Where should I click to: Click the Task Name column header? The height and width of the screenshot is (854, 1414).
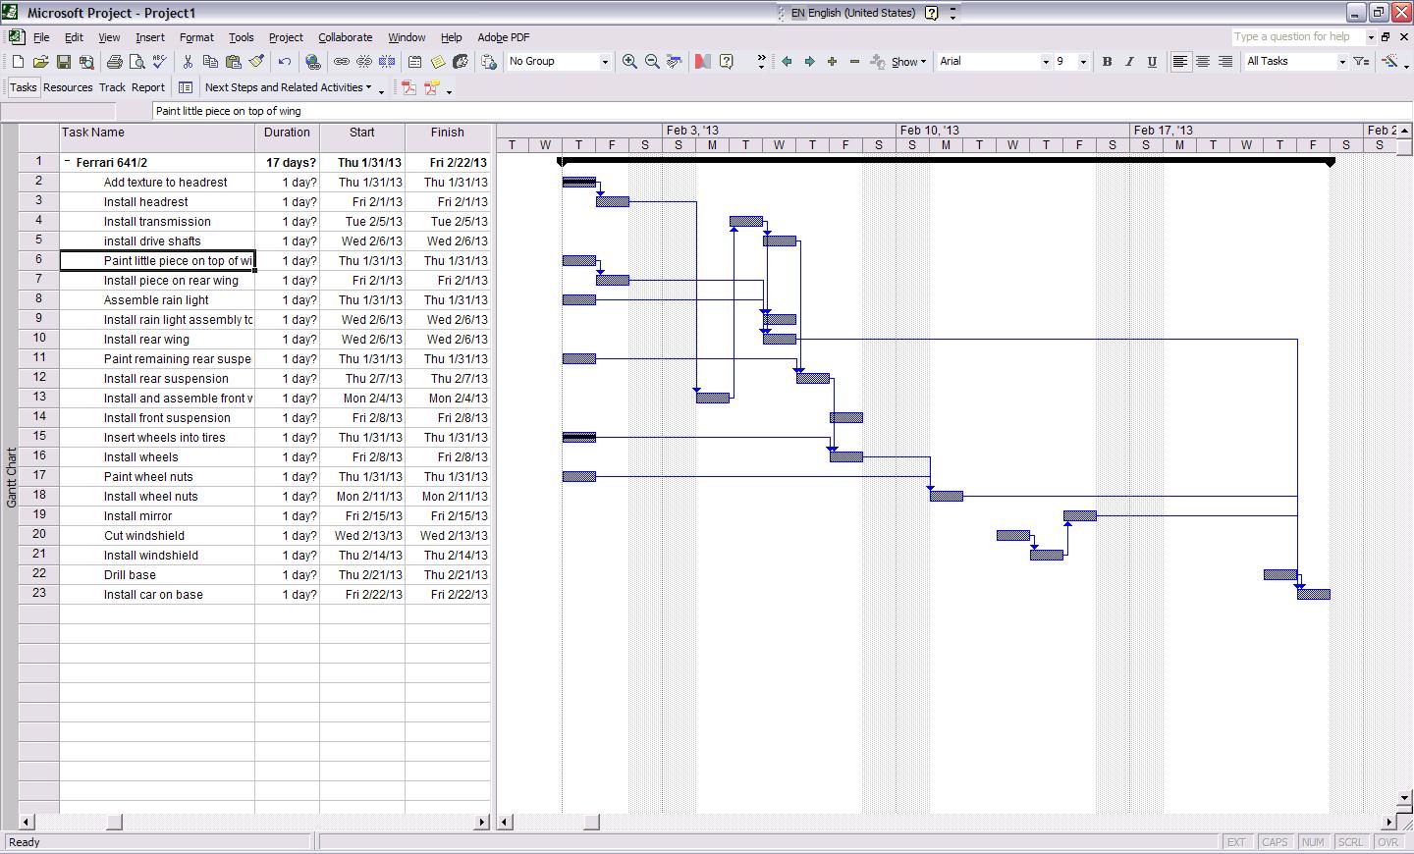pyautogui.click(x=157, y=137)
